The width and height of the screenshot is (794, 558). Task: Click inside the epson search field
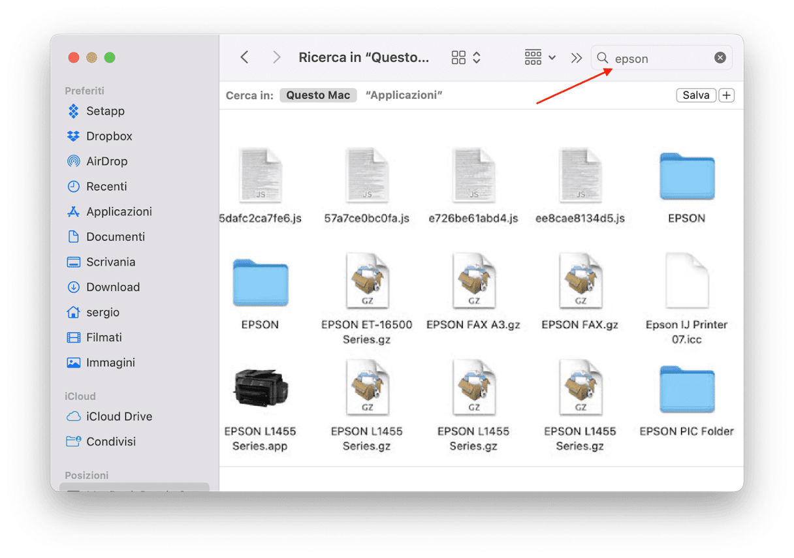pyautogui.click(x=659, y=58)
